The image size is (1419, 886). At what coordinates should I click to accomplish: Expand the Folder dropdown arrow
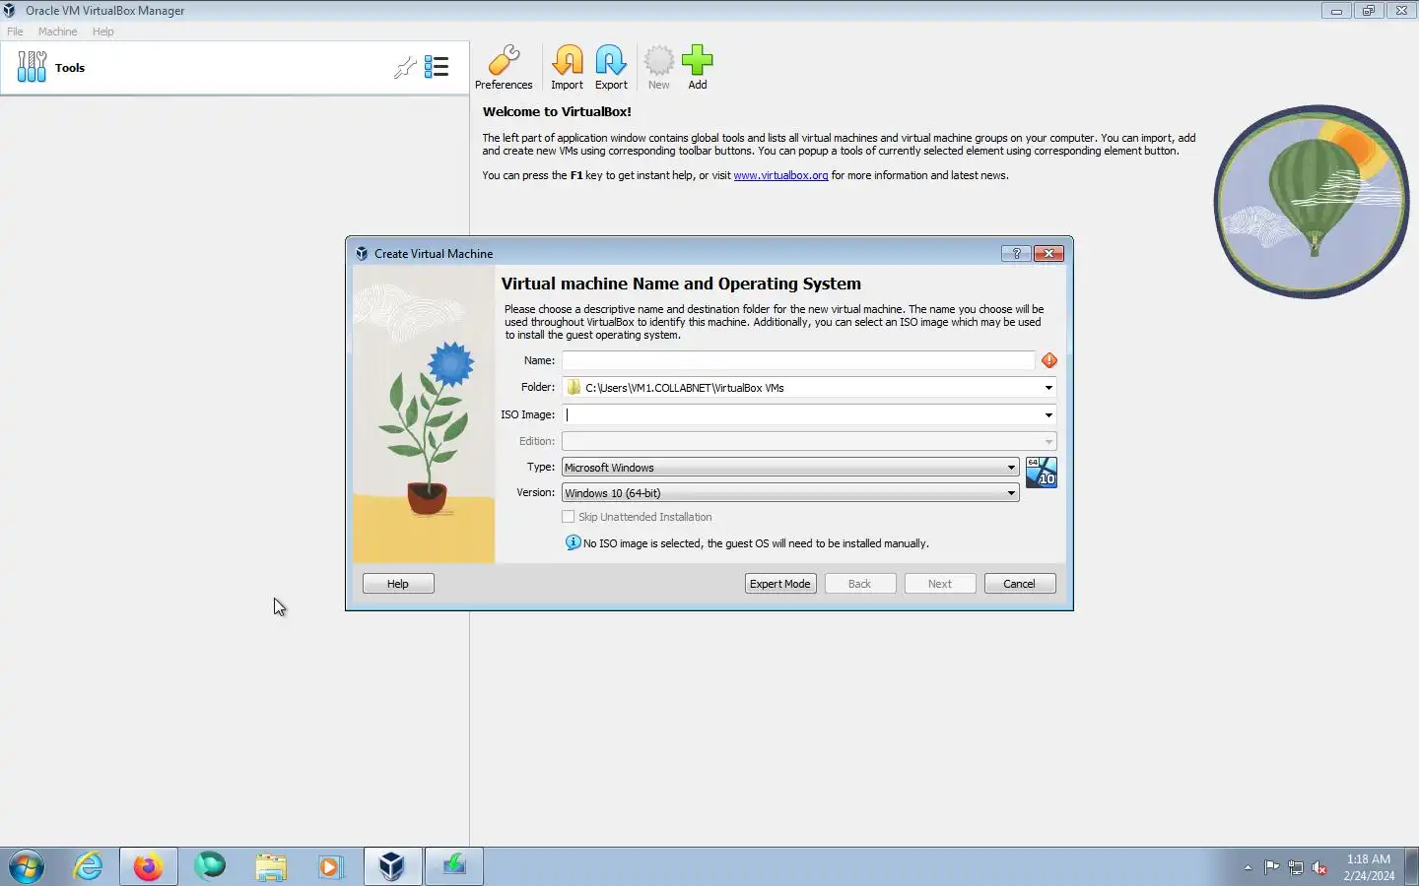(x=1048, y=388)
